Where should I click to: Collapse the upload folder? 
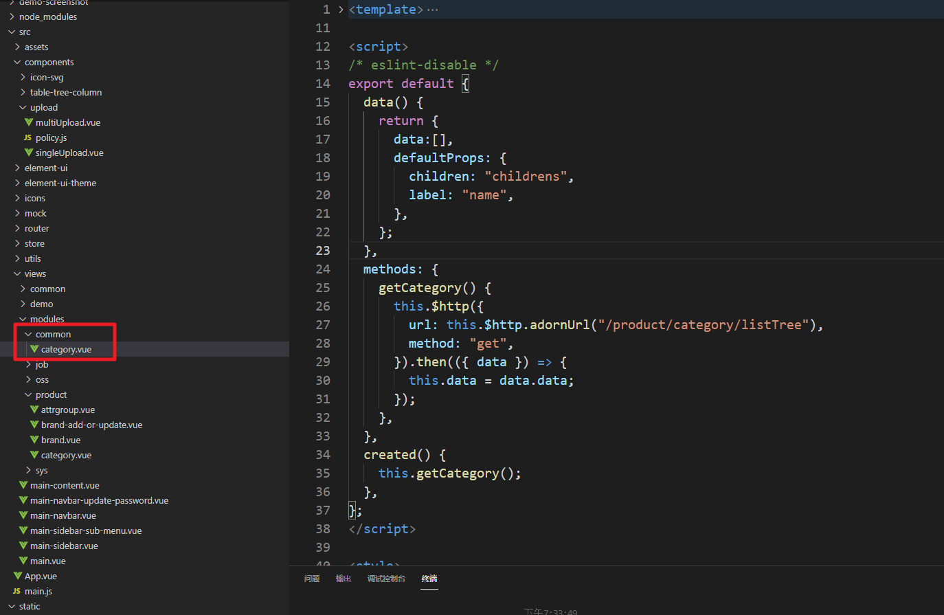pos(23,107)
